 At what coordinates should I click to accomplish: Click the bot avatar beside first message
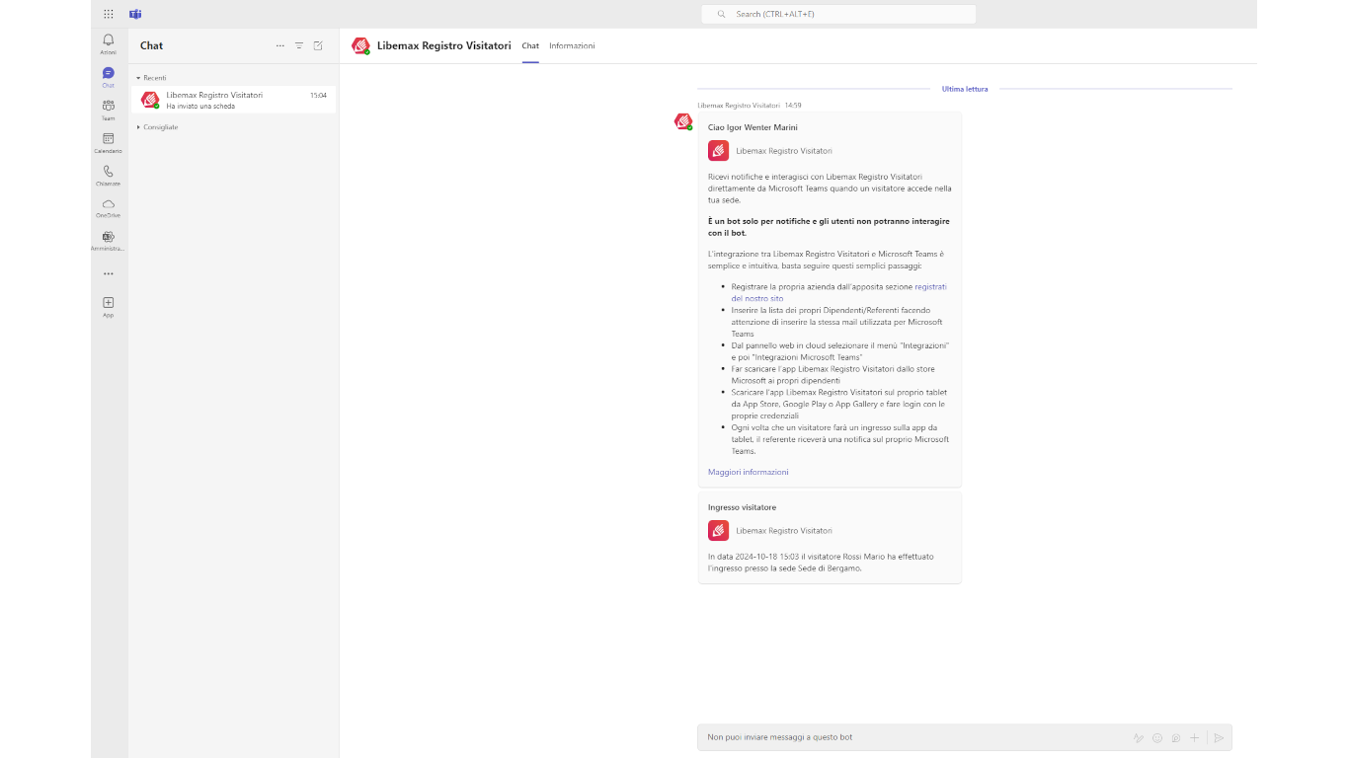[x=683, y=121]
